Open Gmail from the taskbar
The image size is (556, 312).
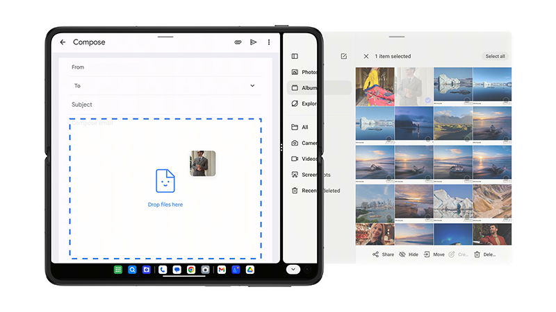[x=222, y=270]
